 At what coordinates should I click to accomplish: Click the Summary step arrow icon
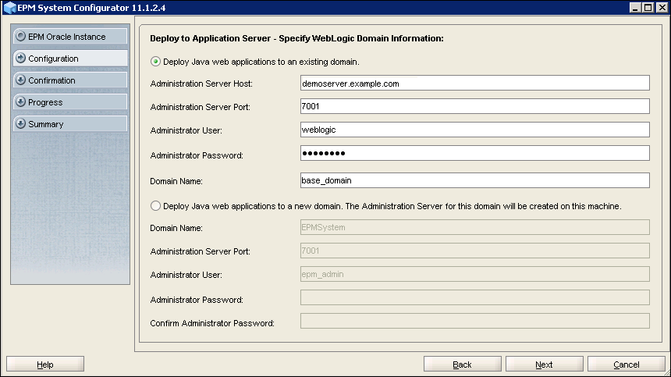[x=20, y=124]
